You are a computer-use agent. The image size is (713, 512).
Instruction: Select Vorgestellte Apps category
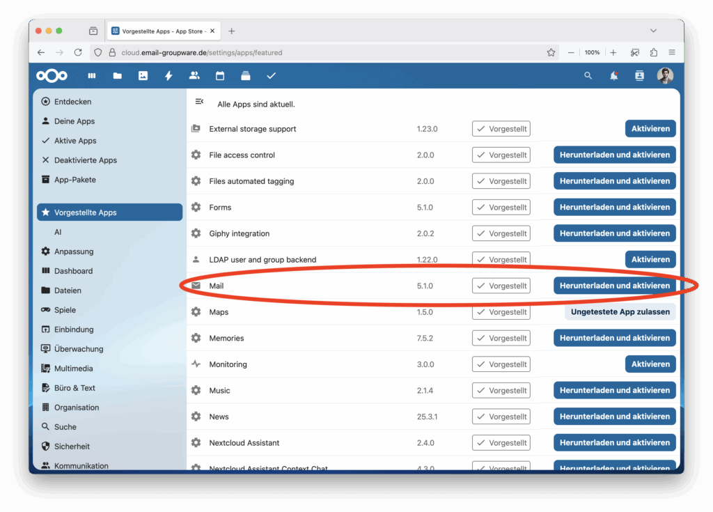[x=109, y=212]
